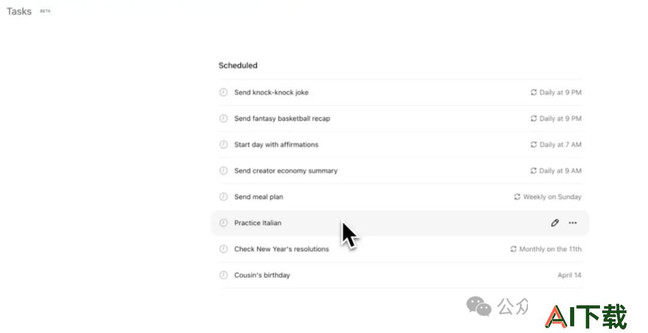Click the clock icon beside Check New Year's resolutions
This screenshot has height=333, width=648.
pyautogui.click(x=224, y=249)
